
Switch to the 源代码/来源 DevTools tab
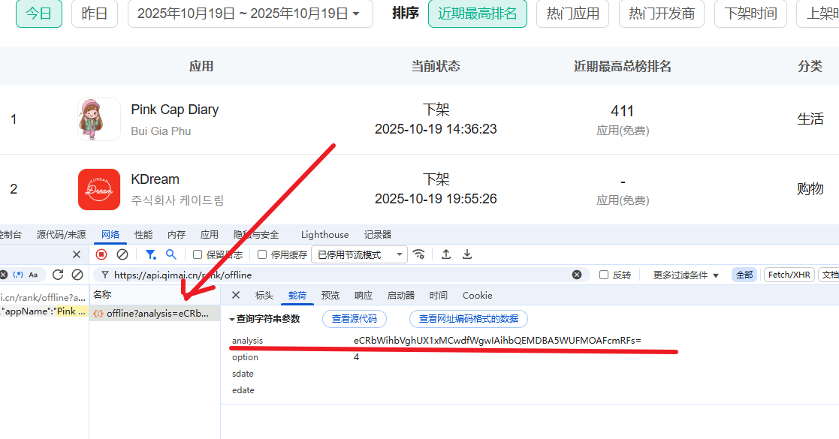pos(61,235)
